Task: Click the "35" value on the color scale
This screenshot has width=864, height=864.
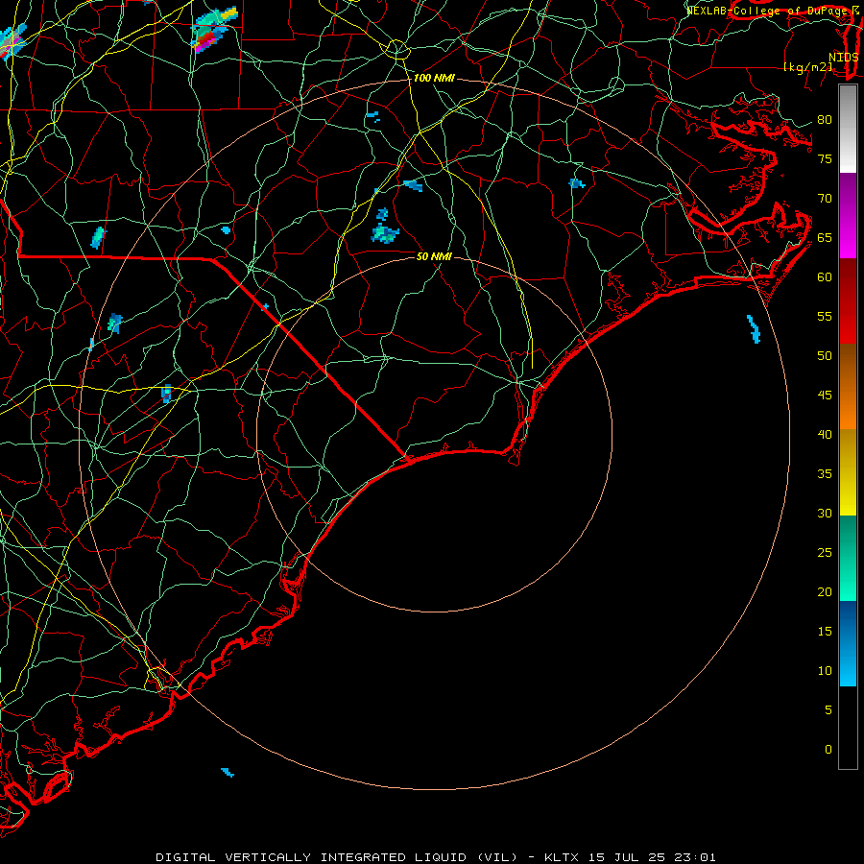Action: 825,473
